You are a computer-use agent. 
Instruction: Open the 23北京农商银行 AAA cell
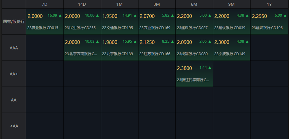click(x=82, y=48)
